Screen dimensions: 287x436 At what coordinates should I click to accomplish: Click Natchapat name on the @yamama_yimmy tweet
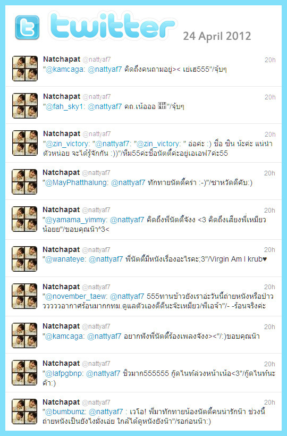pos(61,210)
